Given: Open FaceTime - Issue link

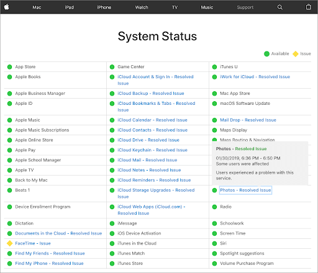Looking at the screenshot, I should pyautogui.click(x=33, y=243).
